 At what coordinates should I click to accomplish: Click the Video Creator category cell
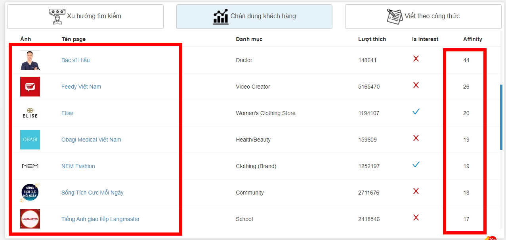(x=253, y=87)
